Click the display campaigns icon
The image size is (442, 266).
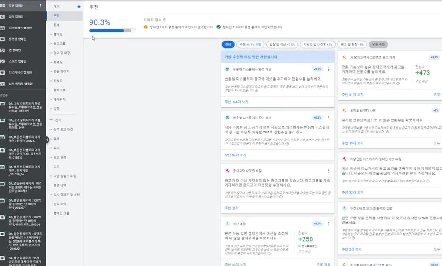click(2, 28)
